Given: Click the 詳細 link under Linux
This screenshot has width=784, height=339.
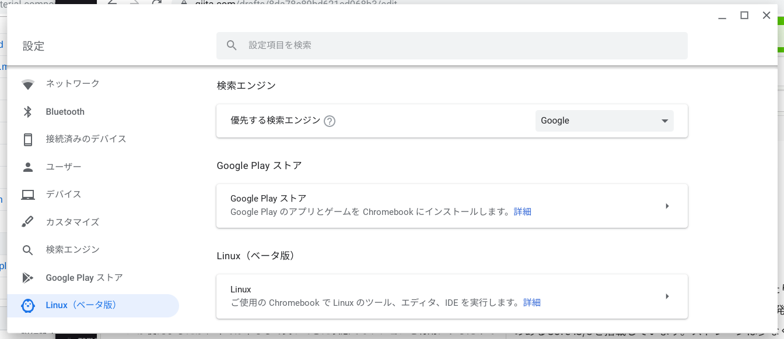Looking at the screenshot, I should click(x=531, y=302).
